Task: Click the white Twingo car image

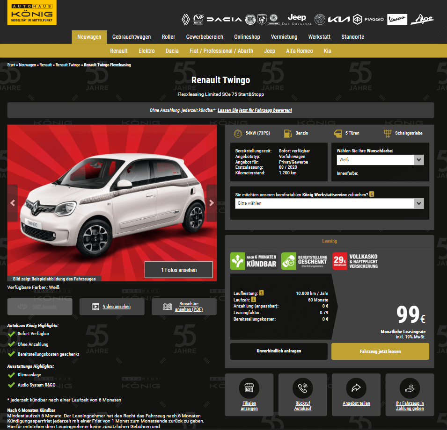Action: coord(112,203)
